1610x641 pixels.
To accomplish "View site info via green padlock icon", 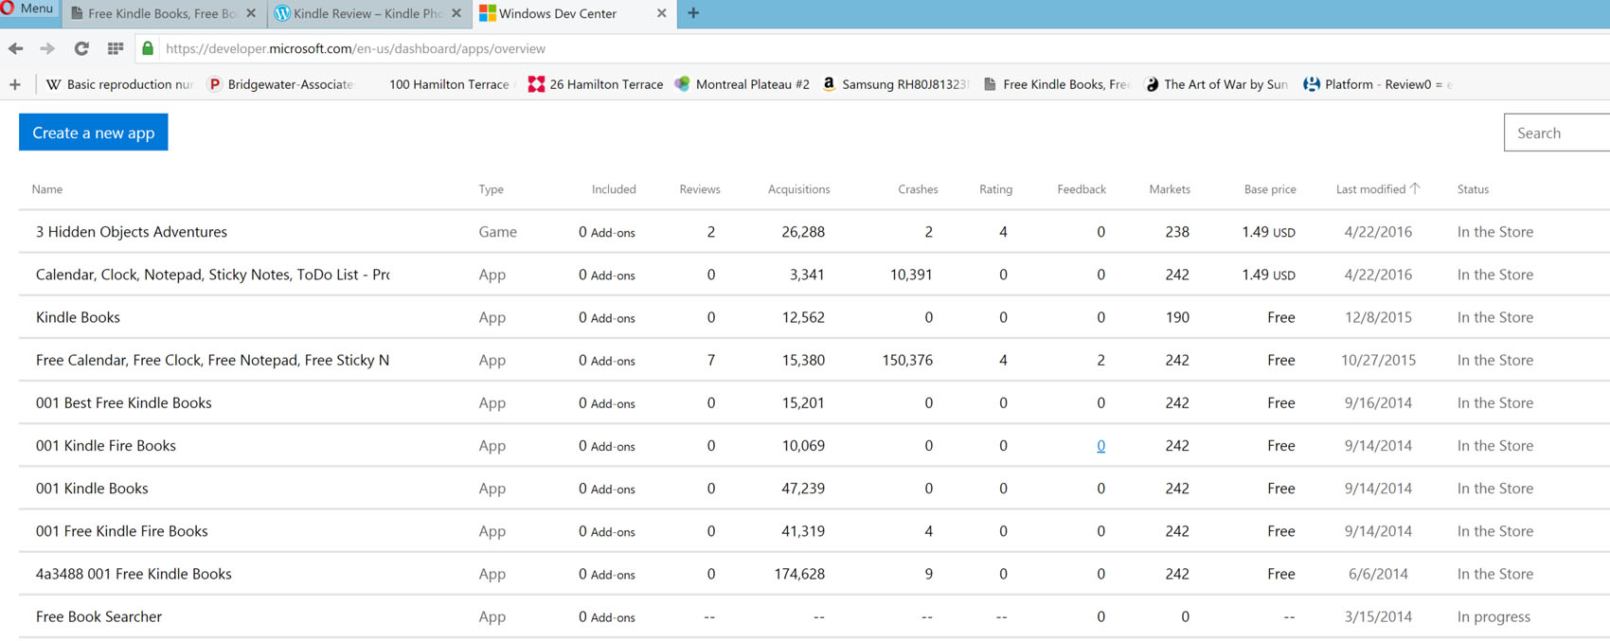I will tap(148, 48).
